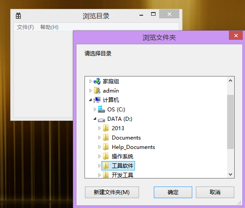Click the Help_Documents folder icon
Image resolution: width=245 pixels, height=208 pixels.
coord(106,147)
